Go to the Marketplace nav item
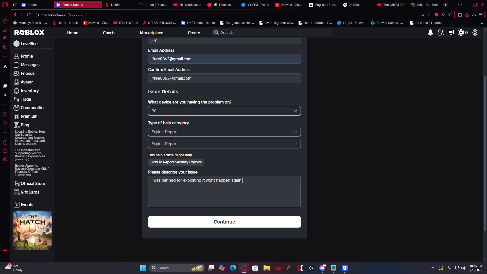The height and width of the screenshot is (274, 487). [x=151, y=33]
